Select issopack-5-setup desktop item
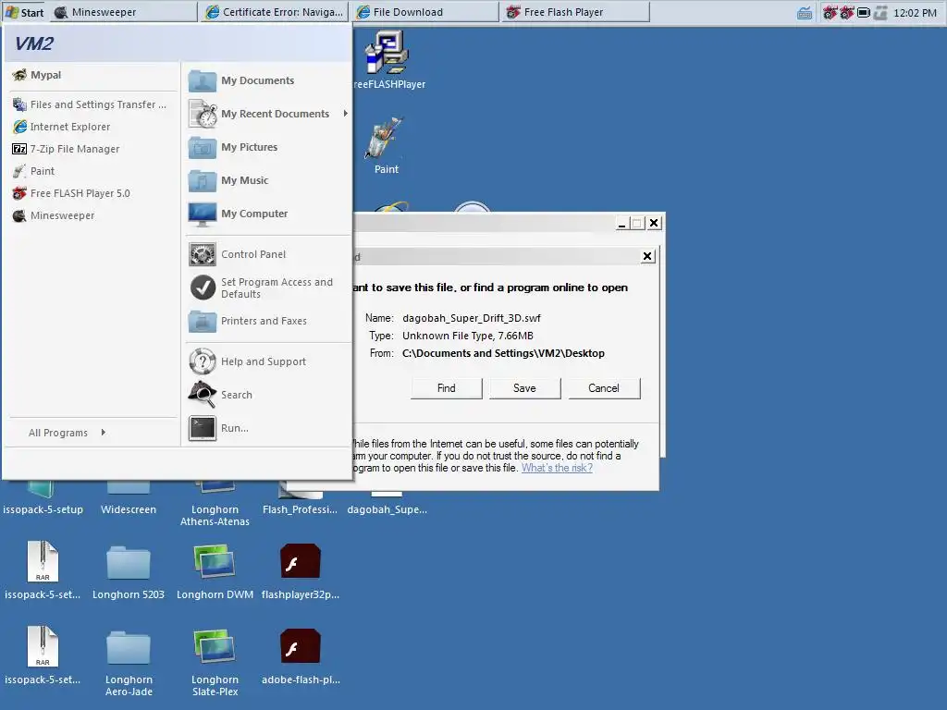Image resolution: width=947 pixels, height=710 pixels. coord(43,498)
